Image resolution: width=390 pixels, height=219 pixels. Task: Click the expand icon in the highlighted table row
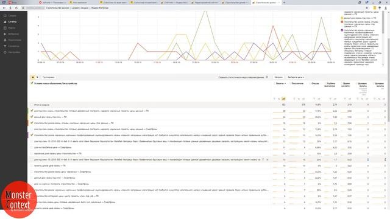[x=268, y=159]
